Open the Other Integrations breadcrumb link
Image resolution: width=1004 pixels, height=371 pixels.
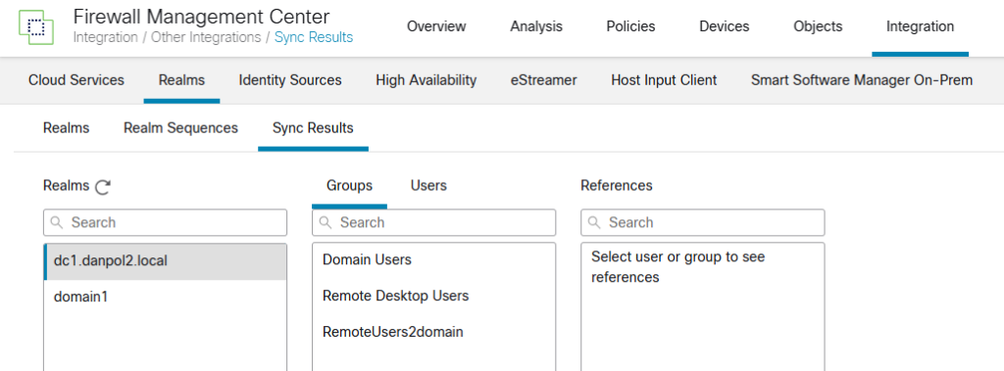point(206,37)
